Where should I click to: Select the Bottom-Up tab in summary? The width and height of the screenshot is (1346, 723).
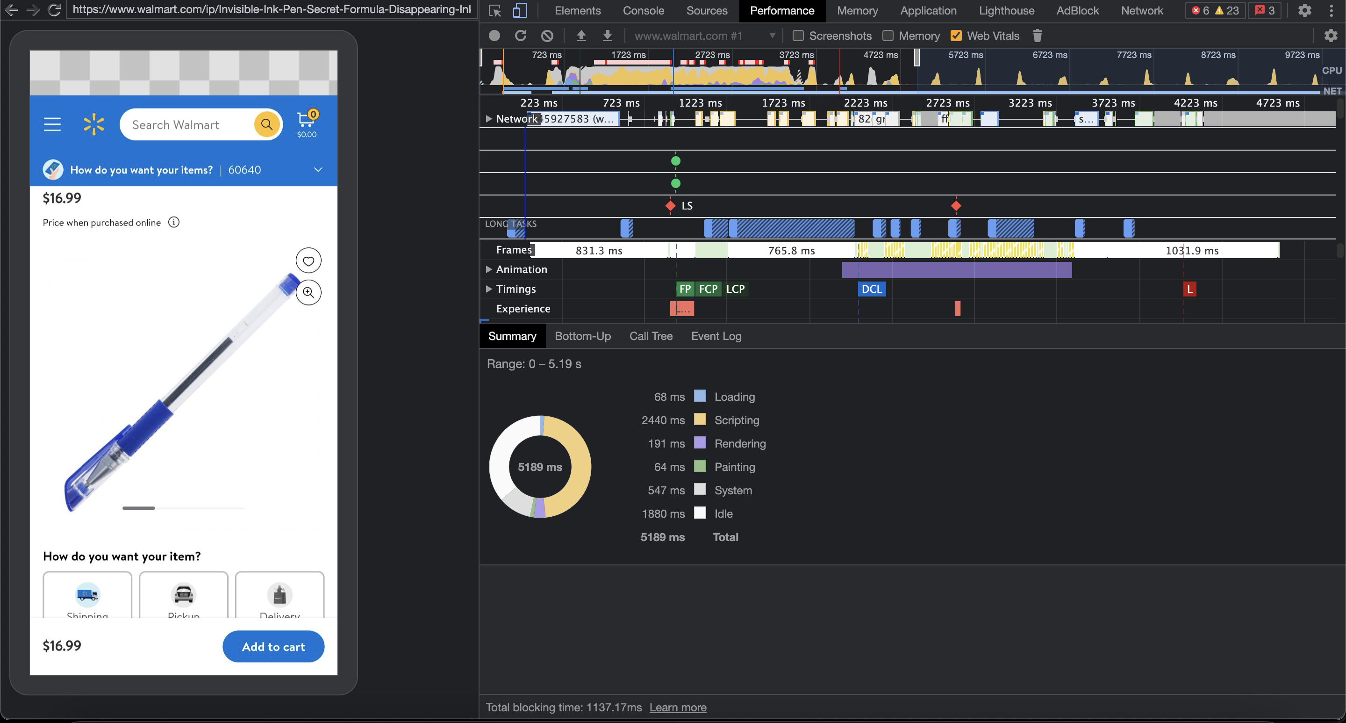[x=583, y=336]
